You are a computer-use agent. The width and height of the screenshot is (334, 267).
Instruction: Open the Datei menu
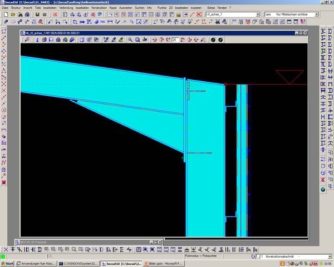(5, 8)
